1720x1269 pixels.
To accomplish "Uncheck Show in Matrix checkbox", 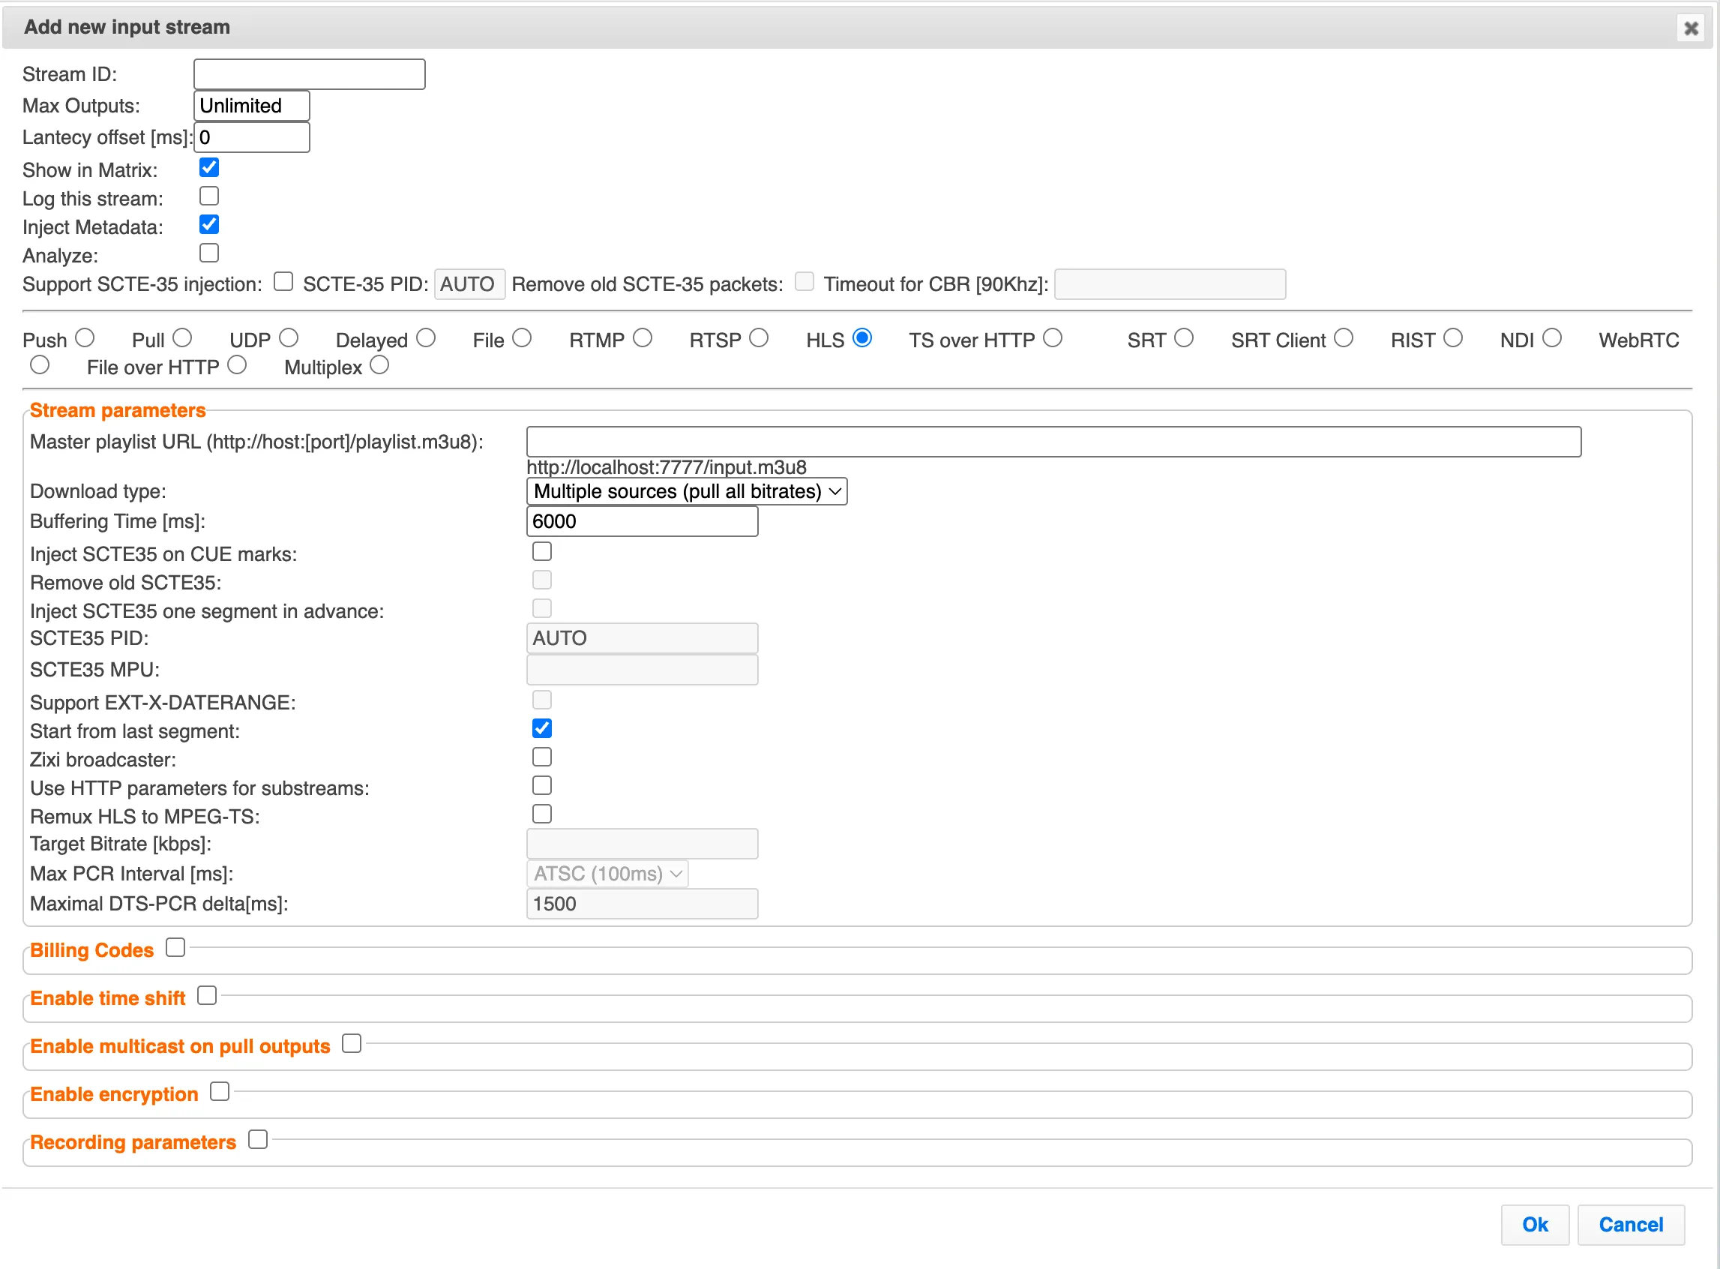I will point(209,167).
